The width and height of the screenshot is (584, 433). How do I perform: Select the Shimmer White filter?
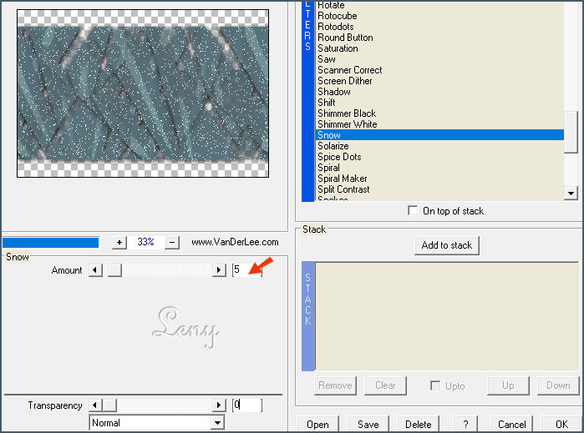(x=347, y=124)
